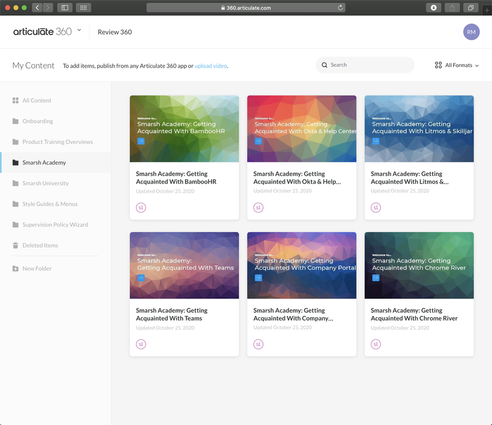Open the Okta & Help Center thumbnail

click(x=301, y=129)
